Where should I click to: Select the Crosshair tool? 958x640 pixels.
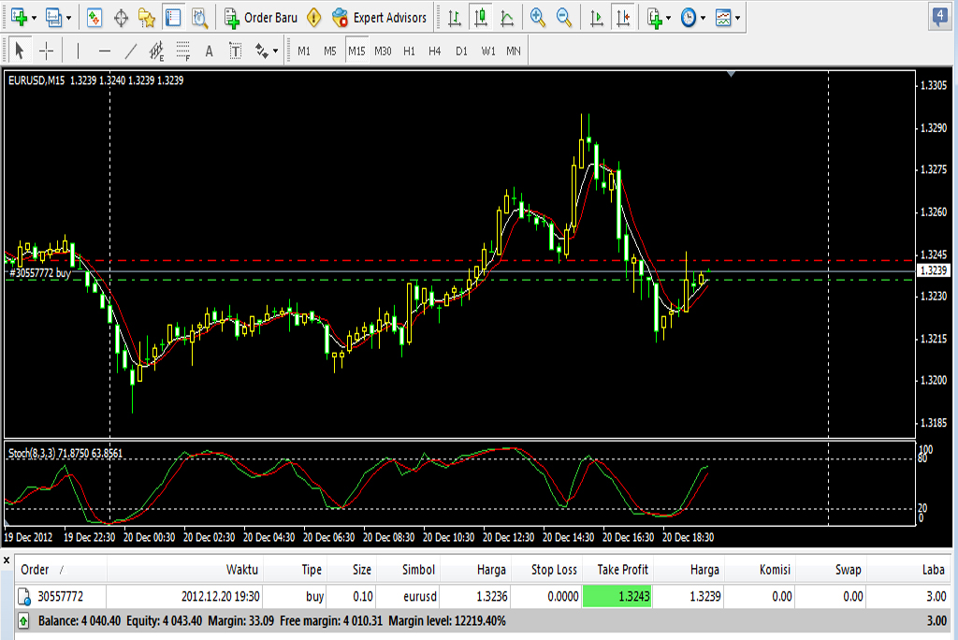tap(47, 51)
